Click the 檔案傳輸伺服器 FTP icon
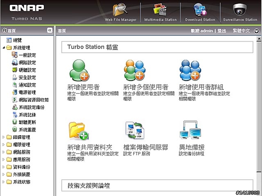 click(x=135, y=131)
